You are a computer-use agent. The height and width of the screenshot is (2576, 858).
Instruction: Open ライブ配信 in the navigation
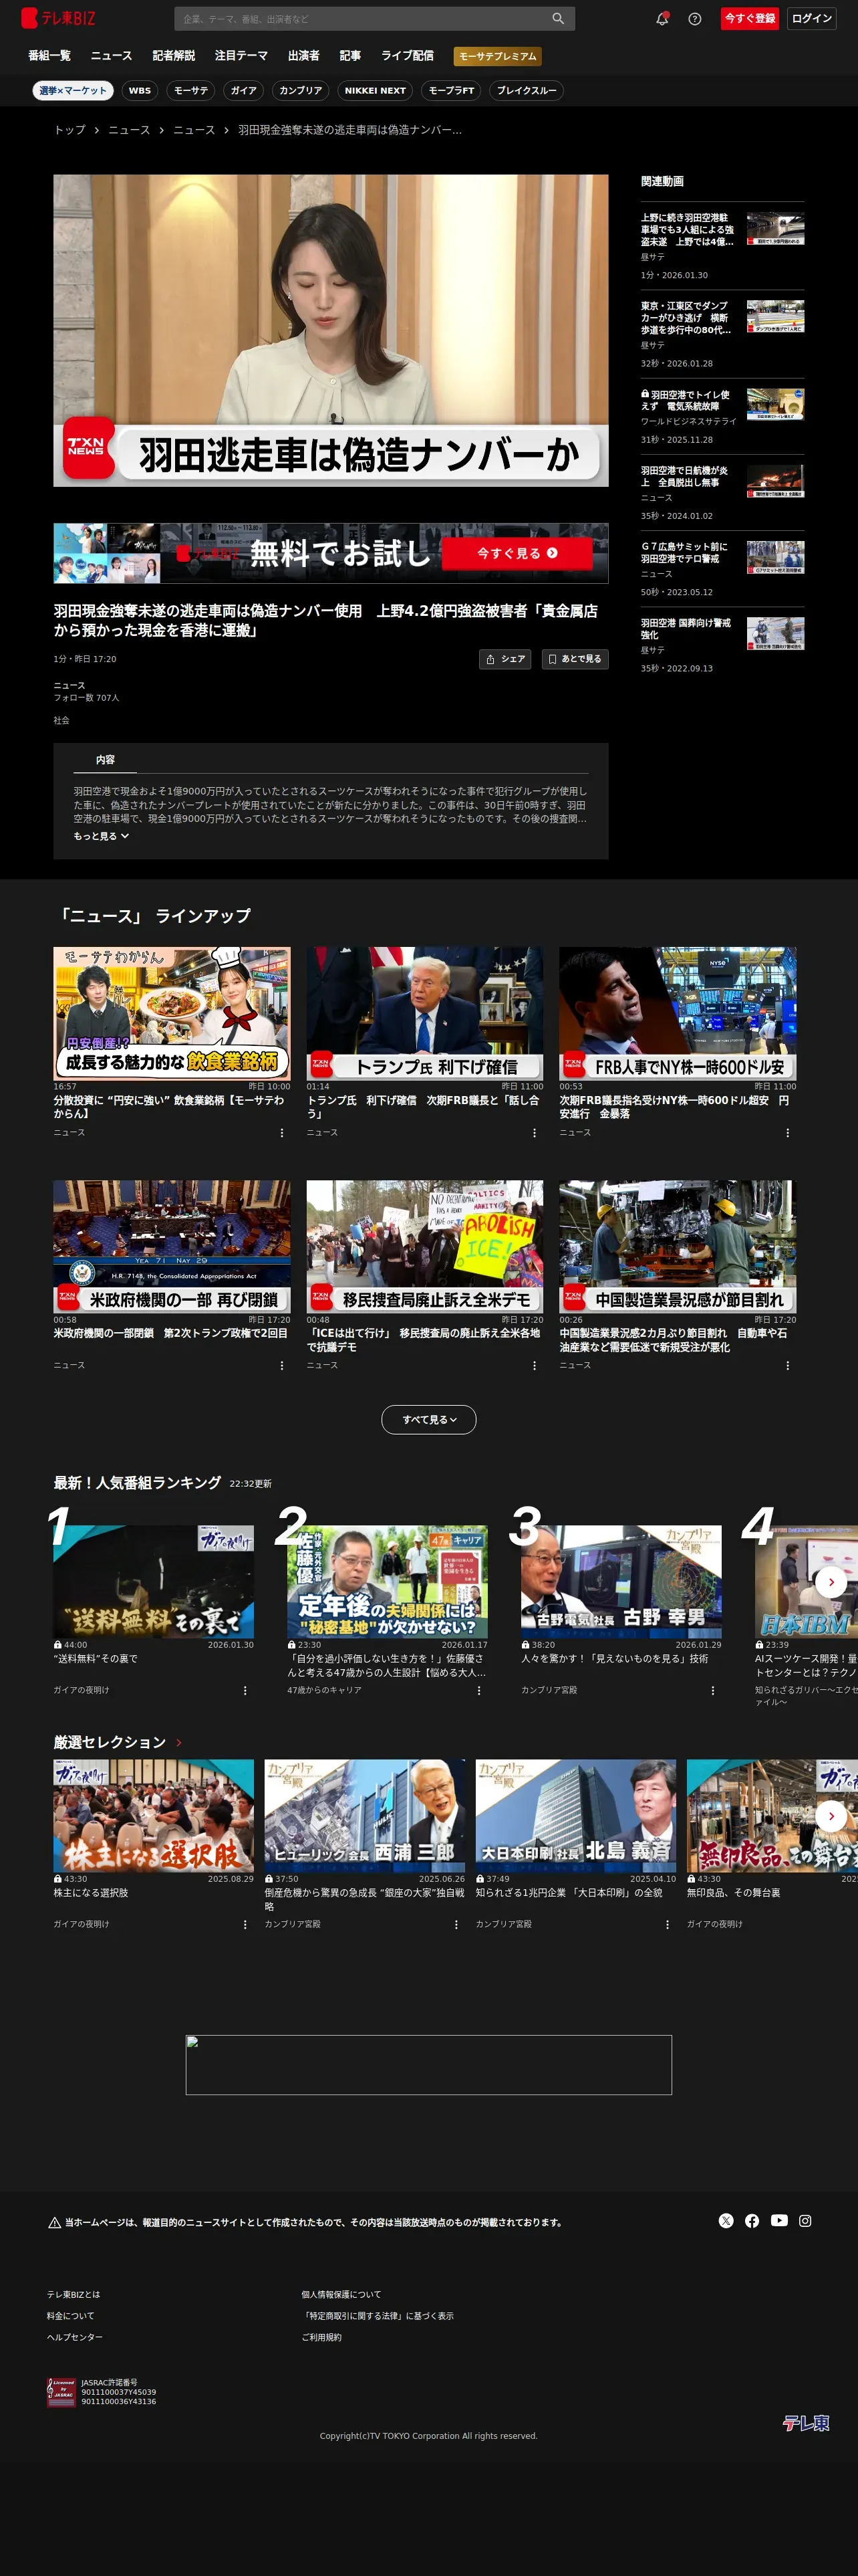[x=408, y=56]
